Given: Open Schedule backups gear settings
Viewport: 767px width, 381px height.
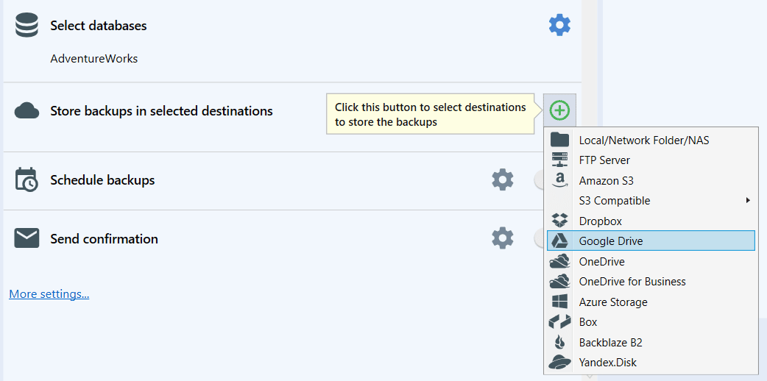Looking at the screenshot, I should 503,180.
